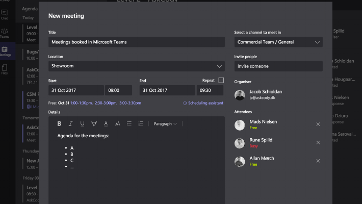Enable the Repeat checkbox
The width and height of the screenshot is (362, 204).
click(x=221, y=80)
